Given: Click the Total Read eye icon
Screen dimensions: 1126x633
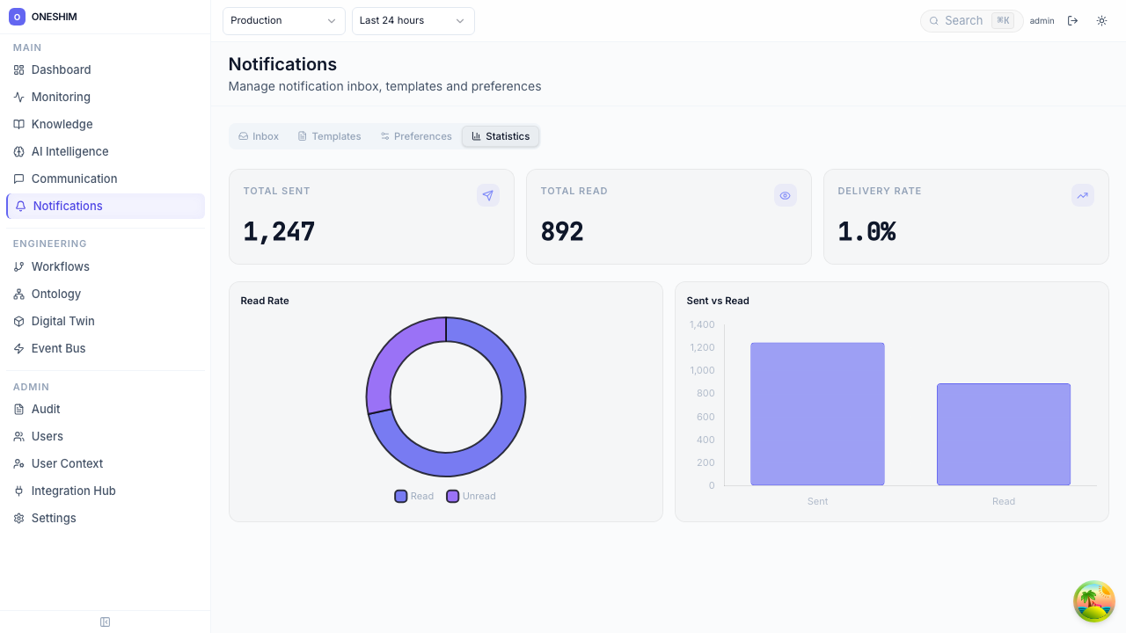Looking at the screenshot, I should [x=785, y=196].
